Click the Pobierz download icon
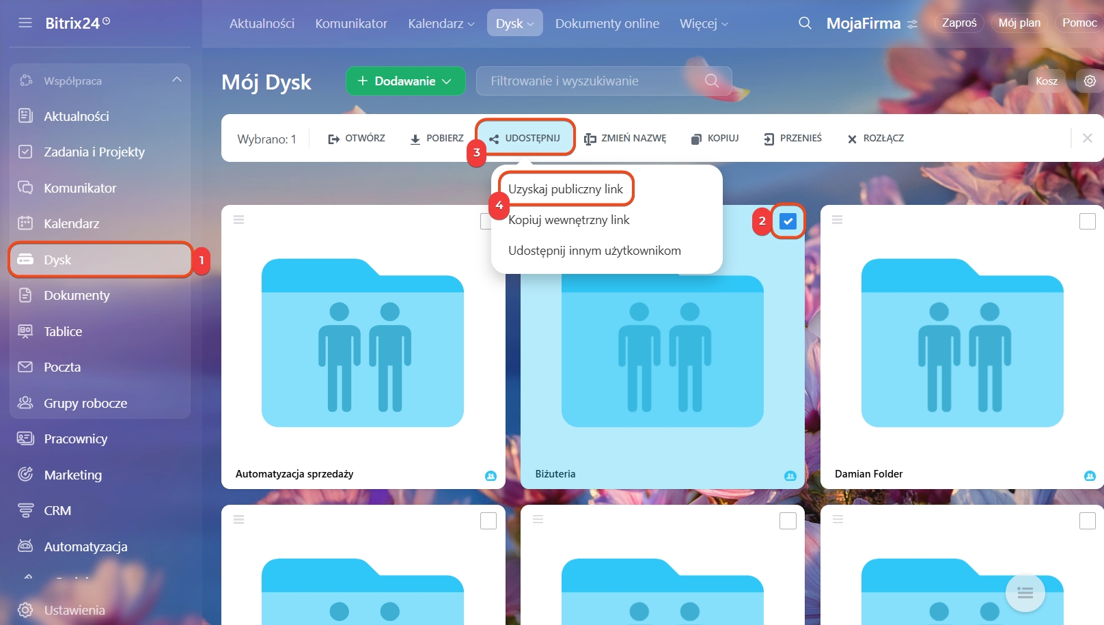Image resolution: width=1104 pixels, height=625 pixels. [415, 139]
